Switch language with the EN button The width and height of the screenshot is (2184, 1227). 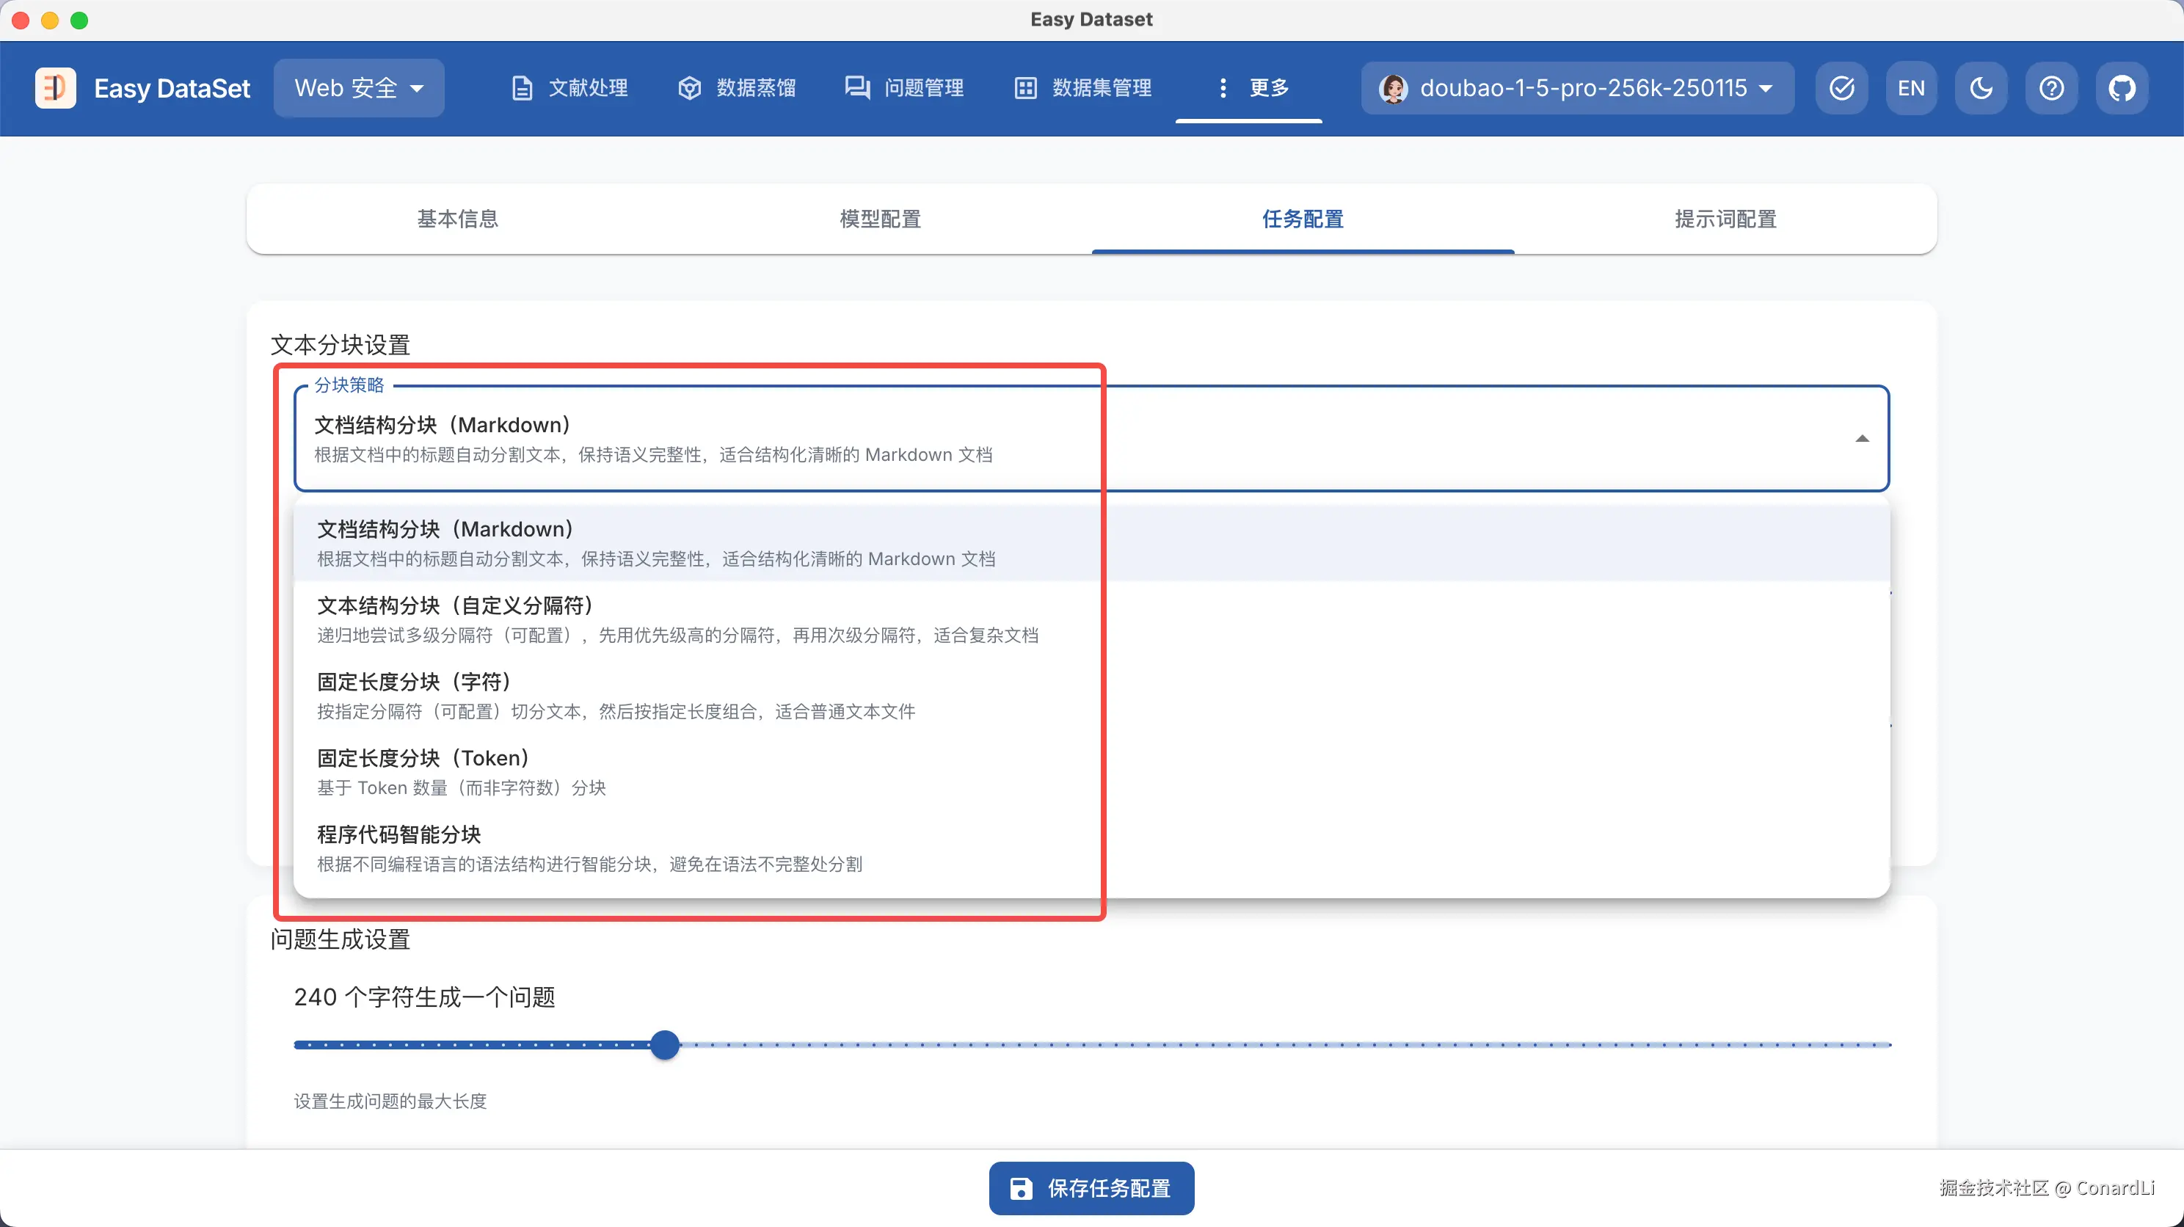(x=1911, y=88)
